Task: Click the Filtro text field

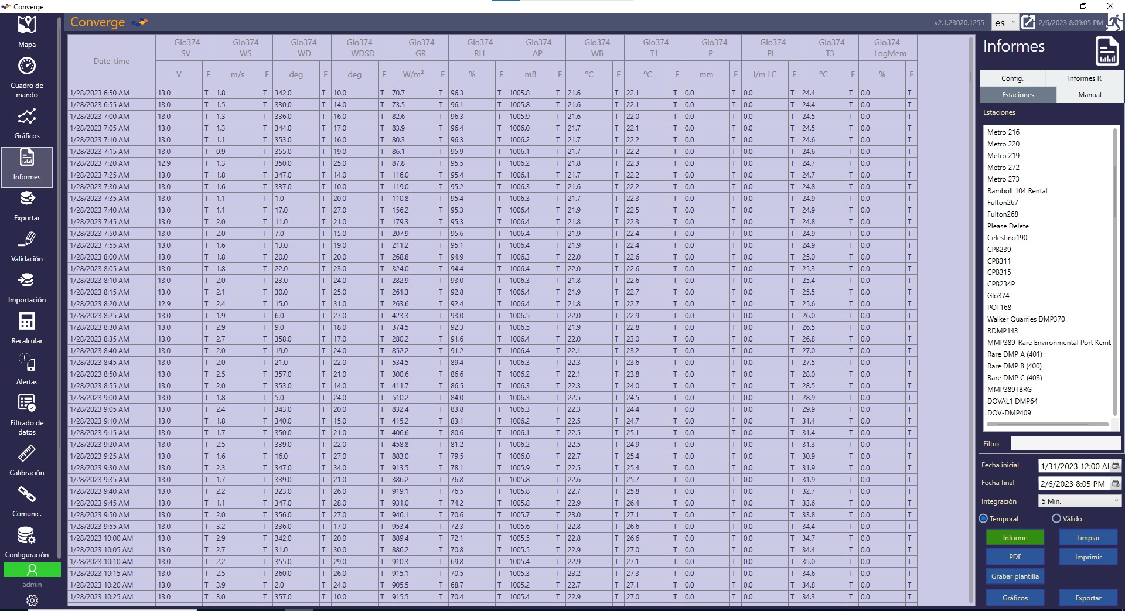Action: point(1065,444)
